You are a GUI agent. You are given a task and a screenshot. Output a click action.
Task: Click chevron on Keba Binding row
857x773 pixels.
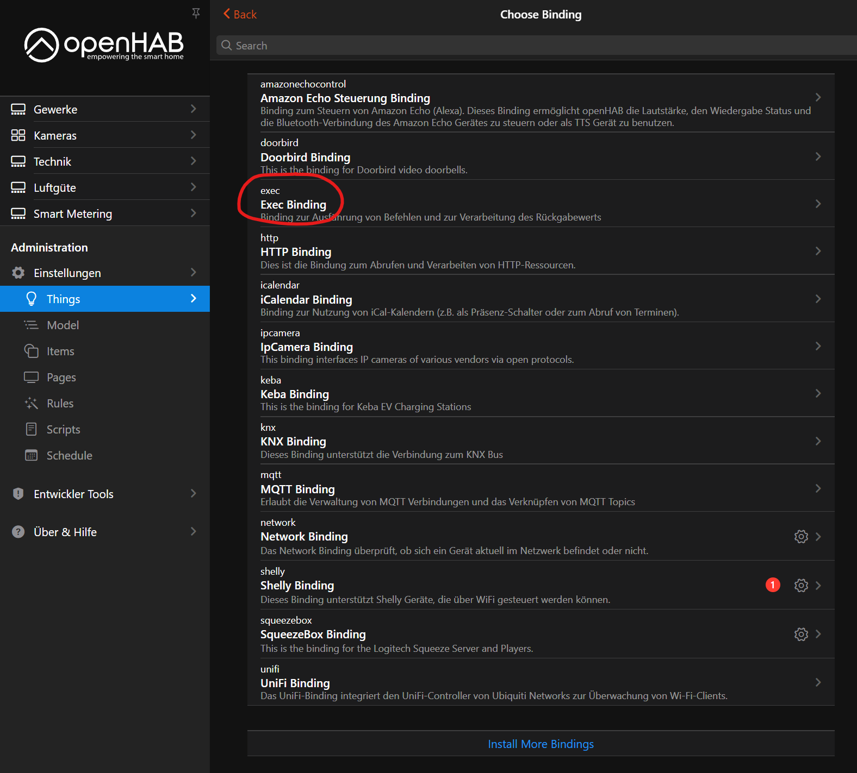[818, 393]
